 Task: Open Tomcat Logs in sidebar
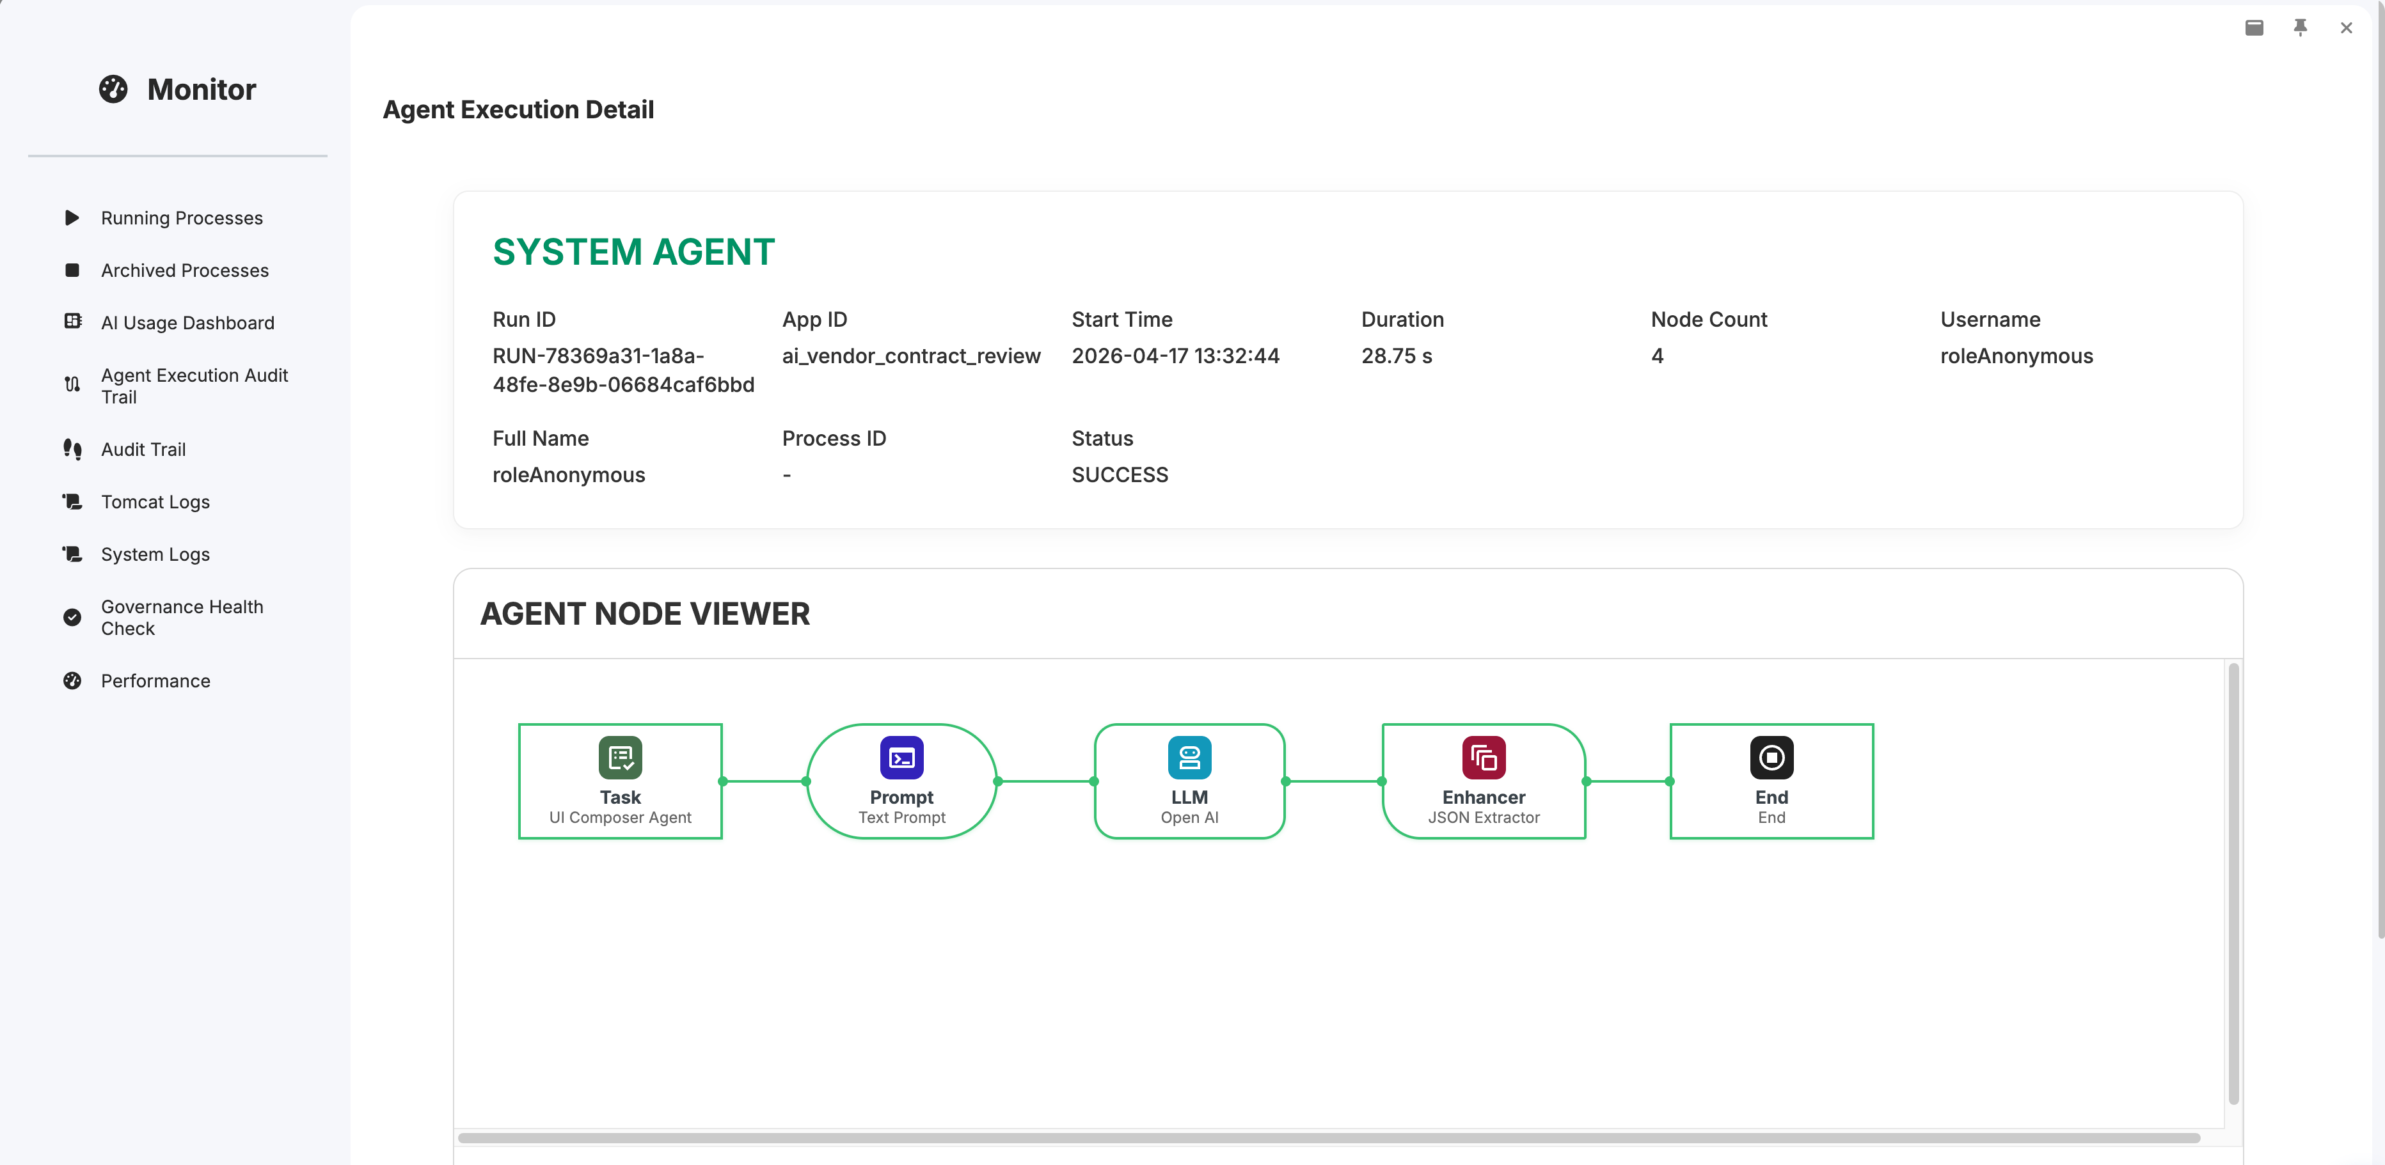click(155, 501)
